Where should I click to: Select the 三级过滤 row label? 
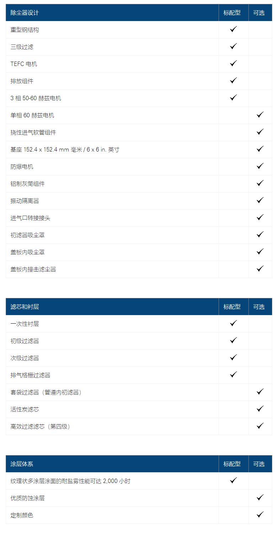(x=22, y=47)
